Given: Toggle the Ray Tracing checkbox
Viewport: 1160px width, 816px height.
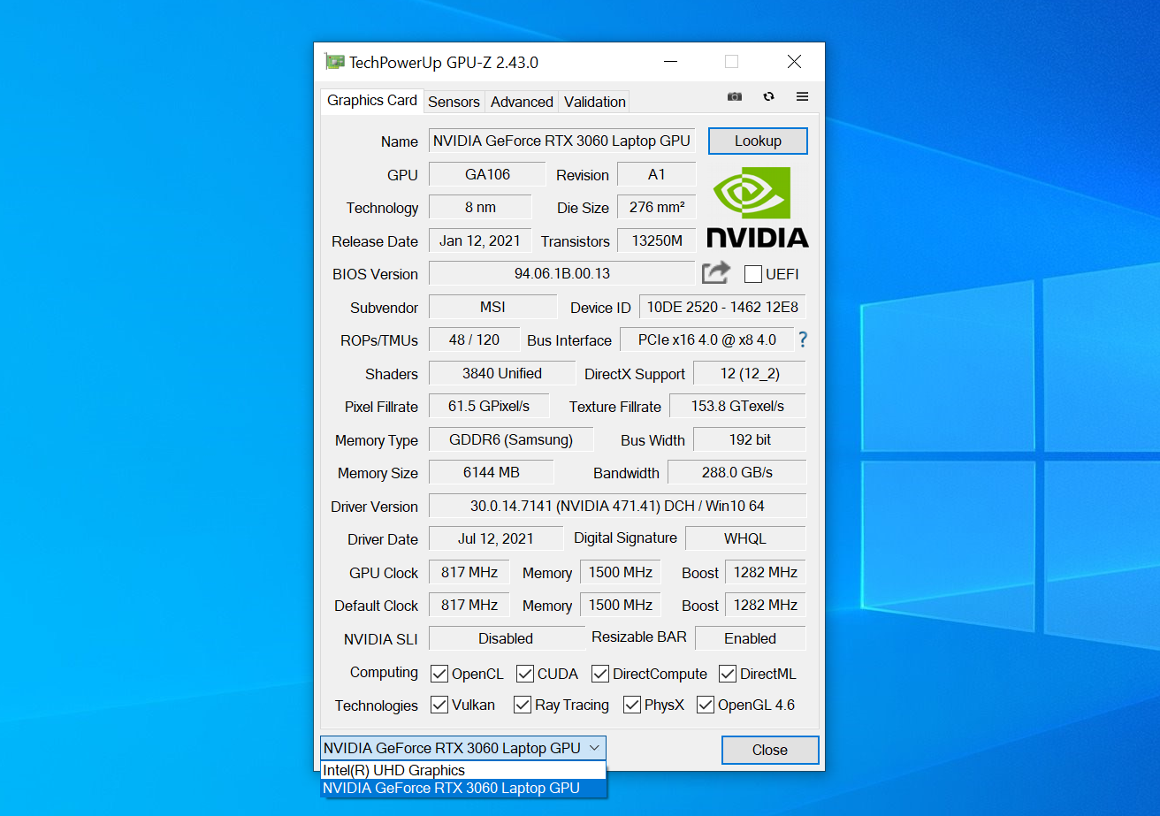Looking at the screenshot, I should coord(523,705).
